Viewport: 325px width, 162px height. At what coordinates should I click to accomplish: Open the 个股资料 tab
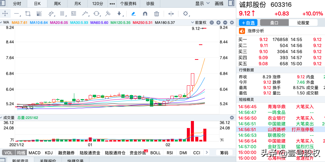pos(128,3)
